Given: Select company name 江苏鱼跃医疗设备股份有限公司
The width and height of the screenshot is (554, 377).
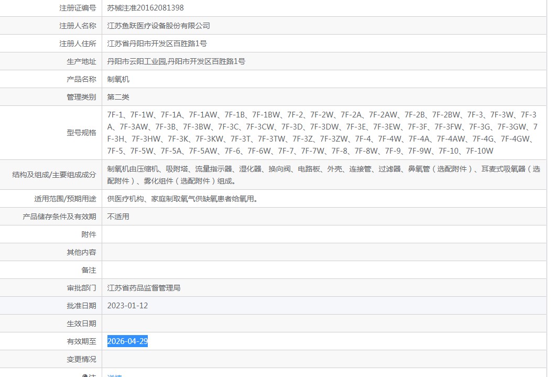Looking at the screenshot, I should click(x=158, y=26).
